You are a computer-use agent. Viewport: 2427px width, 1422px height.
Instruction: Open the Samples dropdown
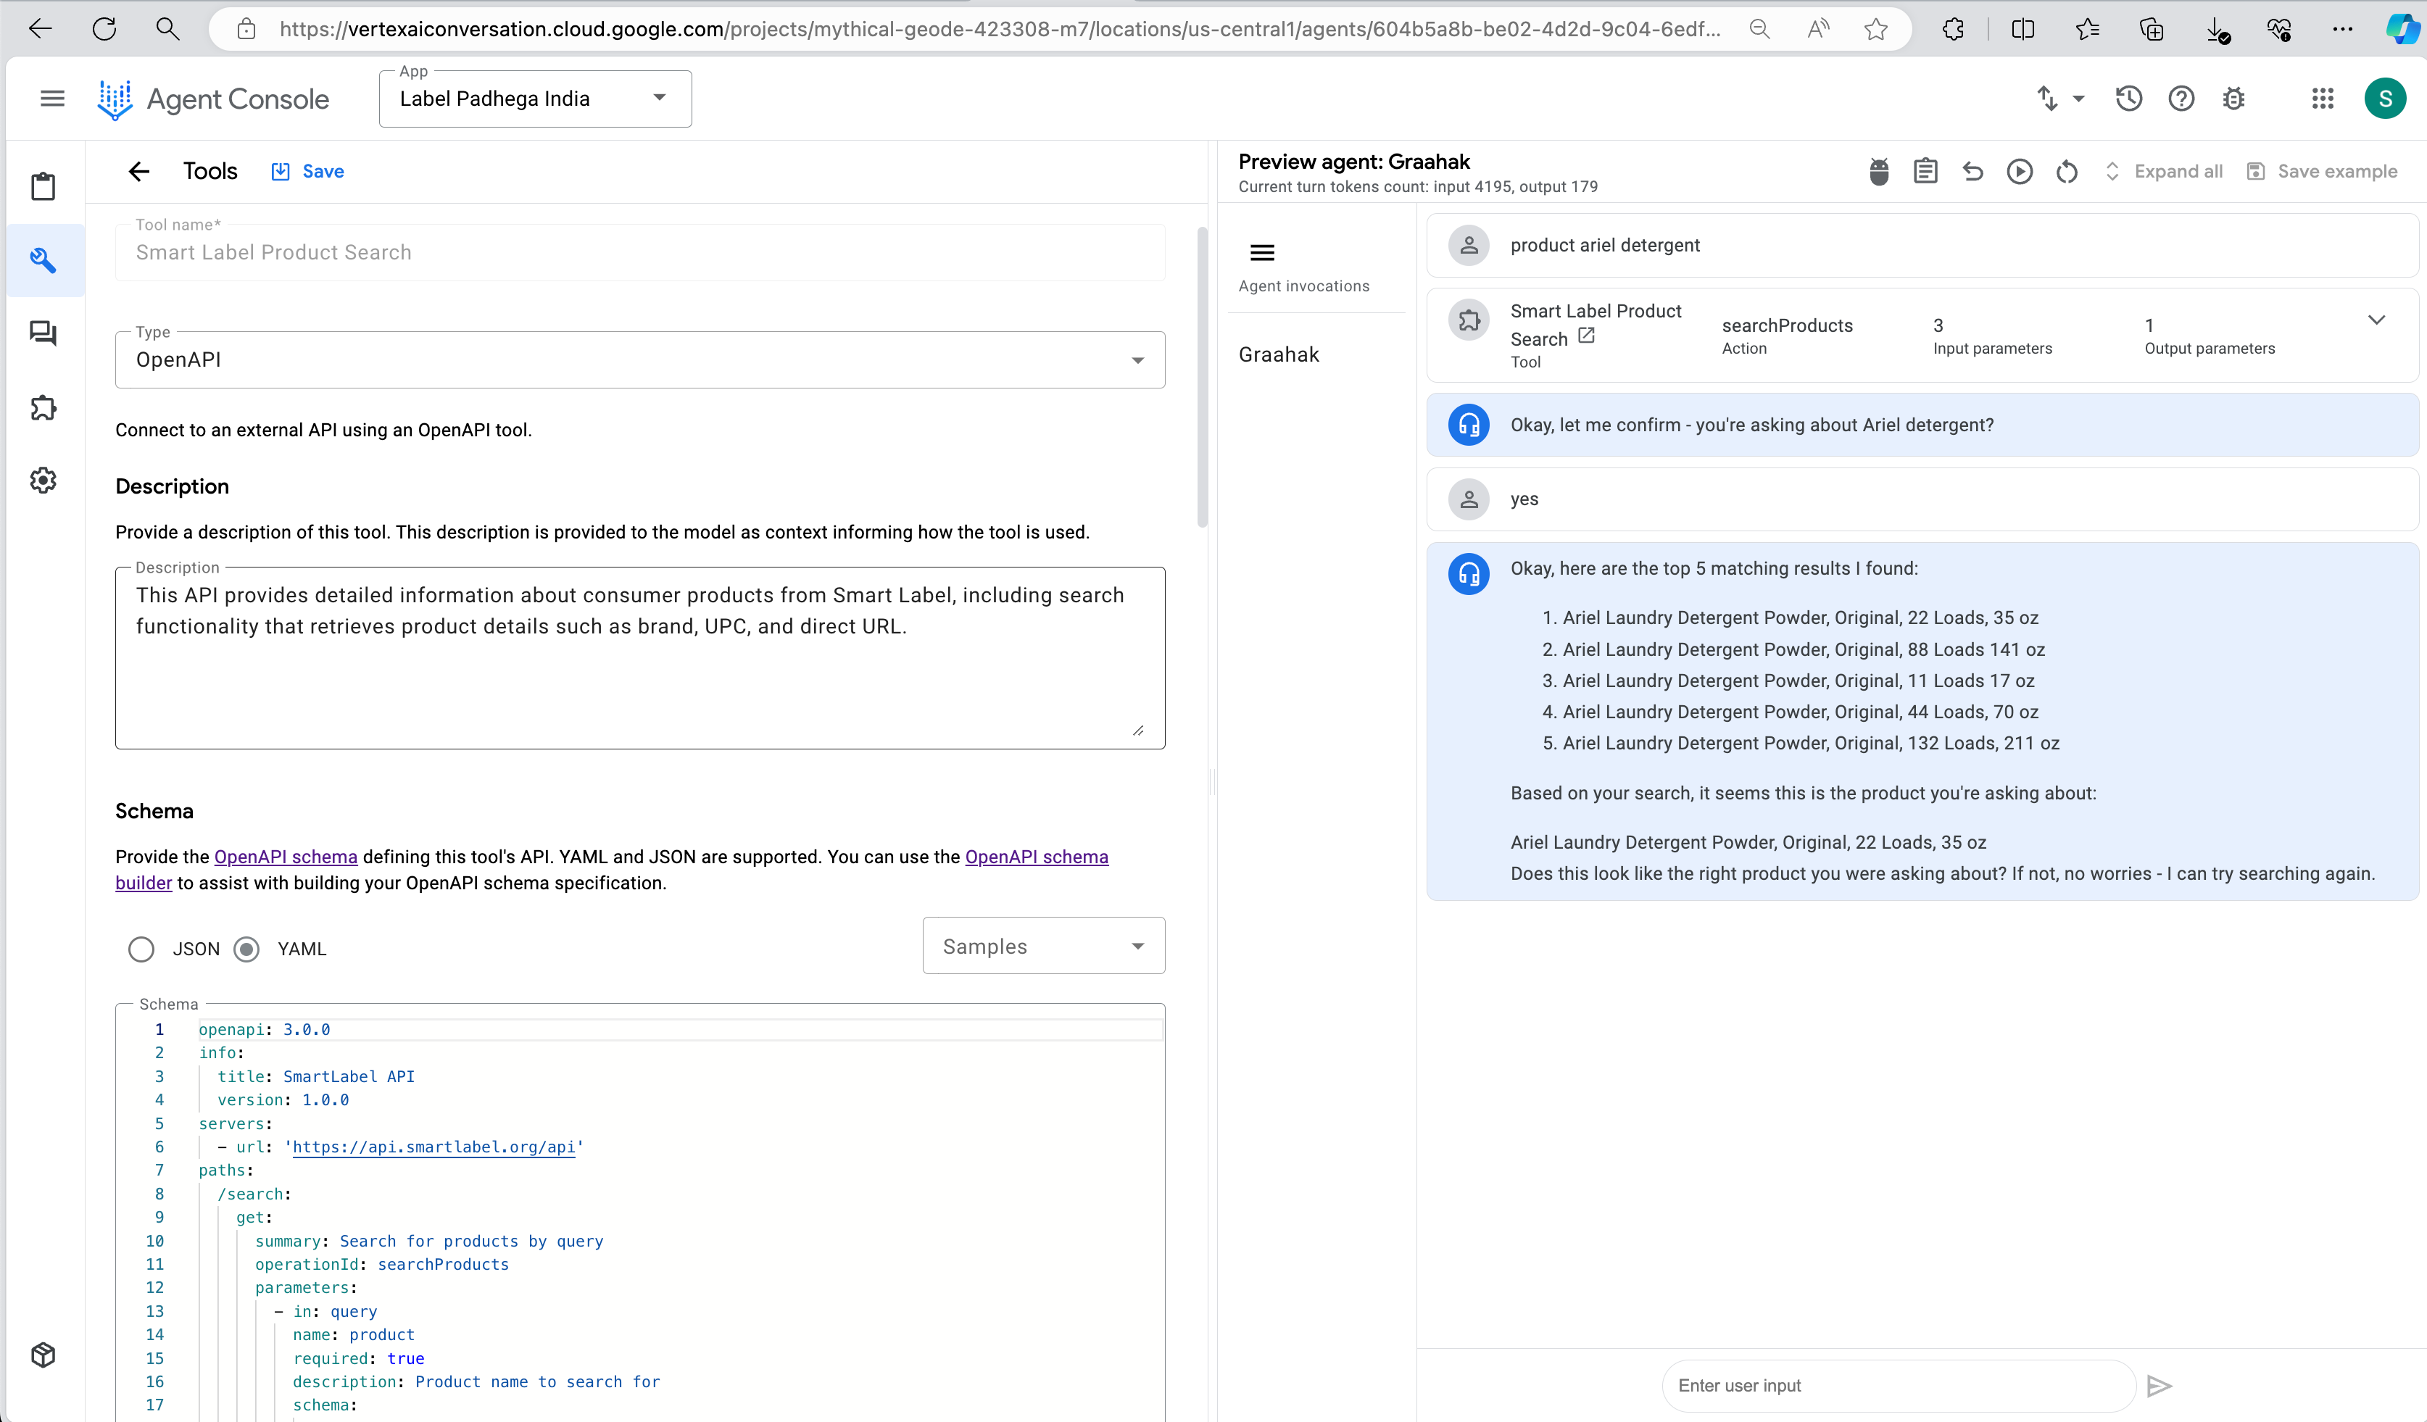(1043, 947)
